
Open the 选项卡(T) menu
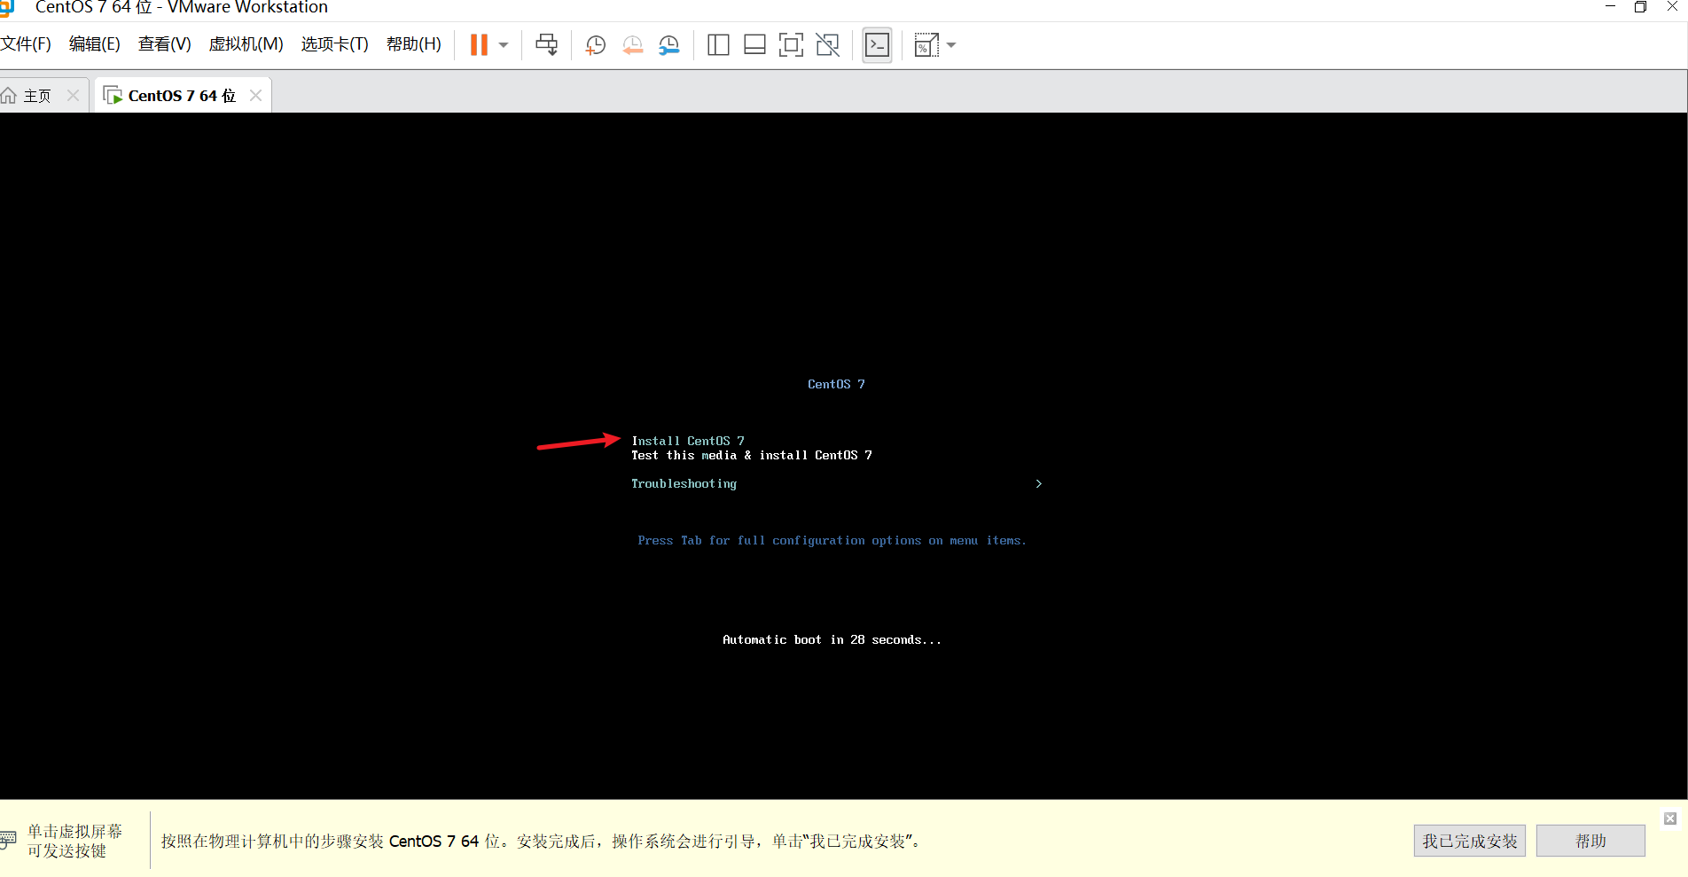[335, 44]
